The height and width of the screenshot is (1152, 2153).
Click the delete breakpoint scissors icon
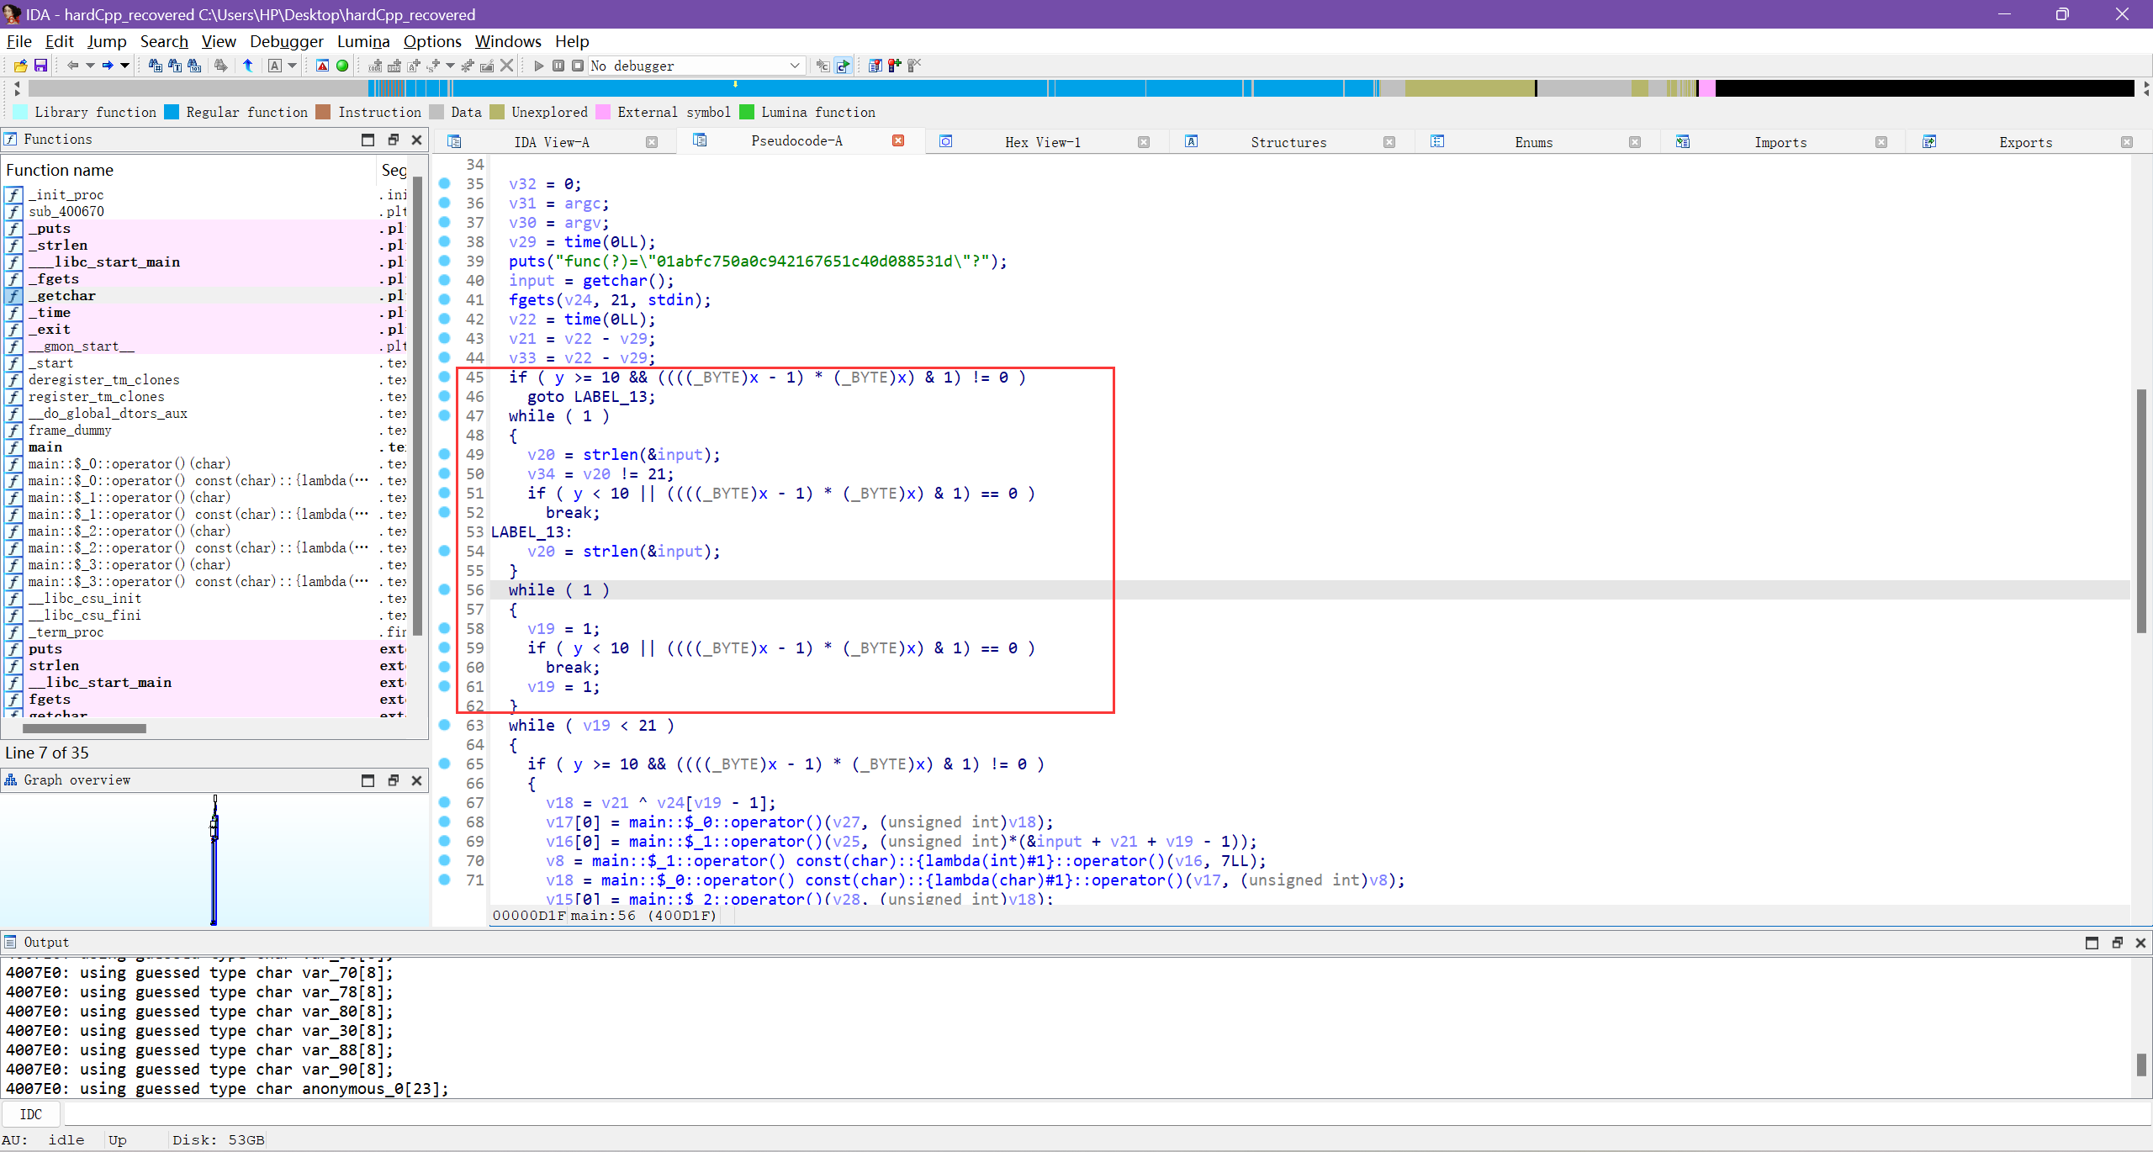[x=914, y=66]
